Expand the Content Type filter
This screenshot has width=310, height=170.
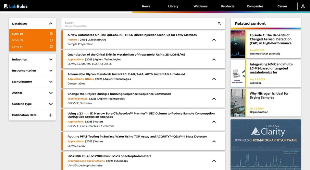coord(51,104)
